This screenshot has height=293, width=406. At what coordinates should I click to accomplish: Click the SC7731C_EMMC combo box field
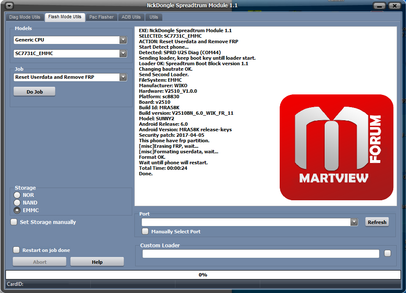tap(70, 53)
